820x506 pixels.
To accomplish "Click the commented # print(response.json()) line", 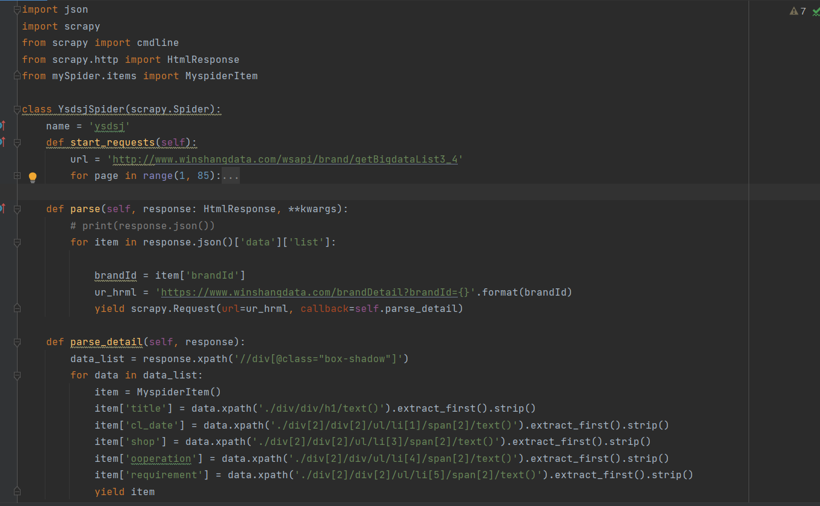I will click(143, 226).
